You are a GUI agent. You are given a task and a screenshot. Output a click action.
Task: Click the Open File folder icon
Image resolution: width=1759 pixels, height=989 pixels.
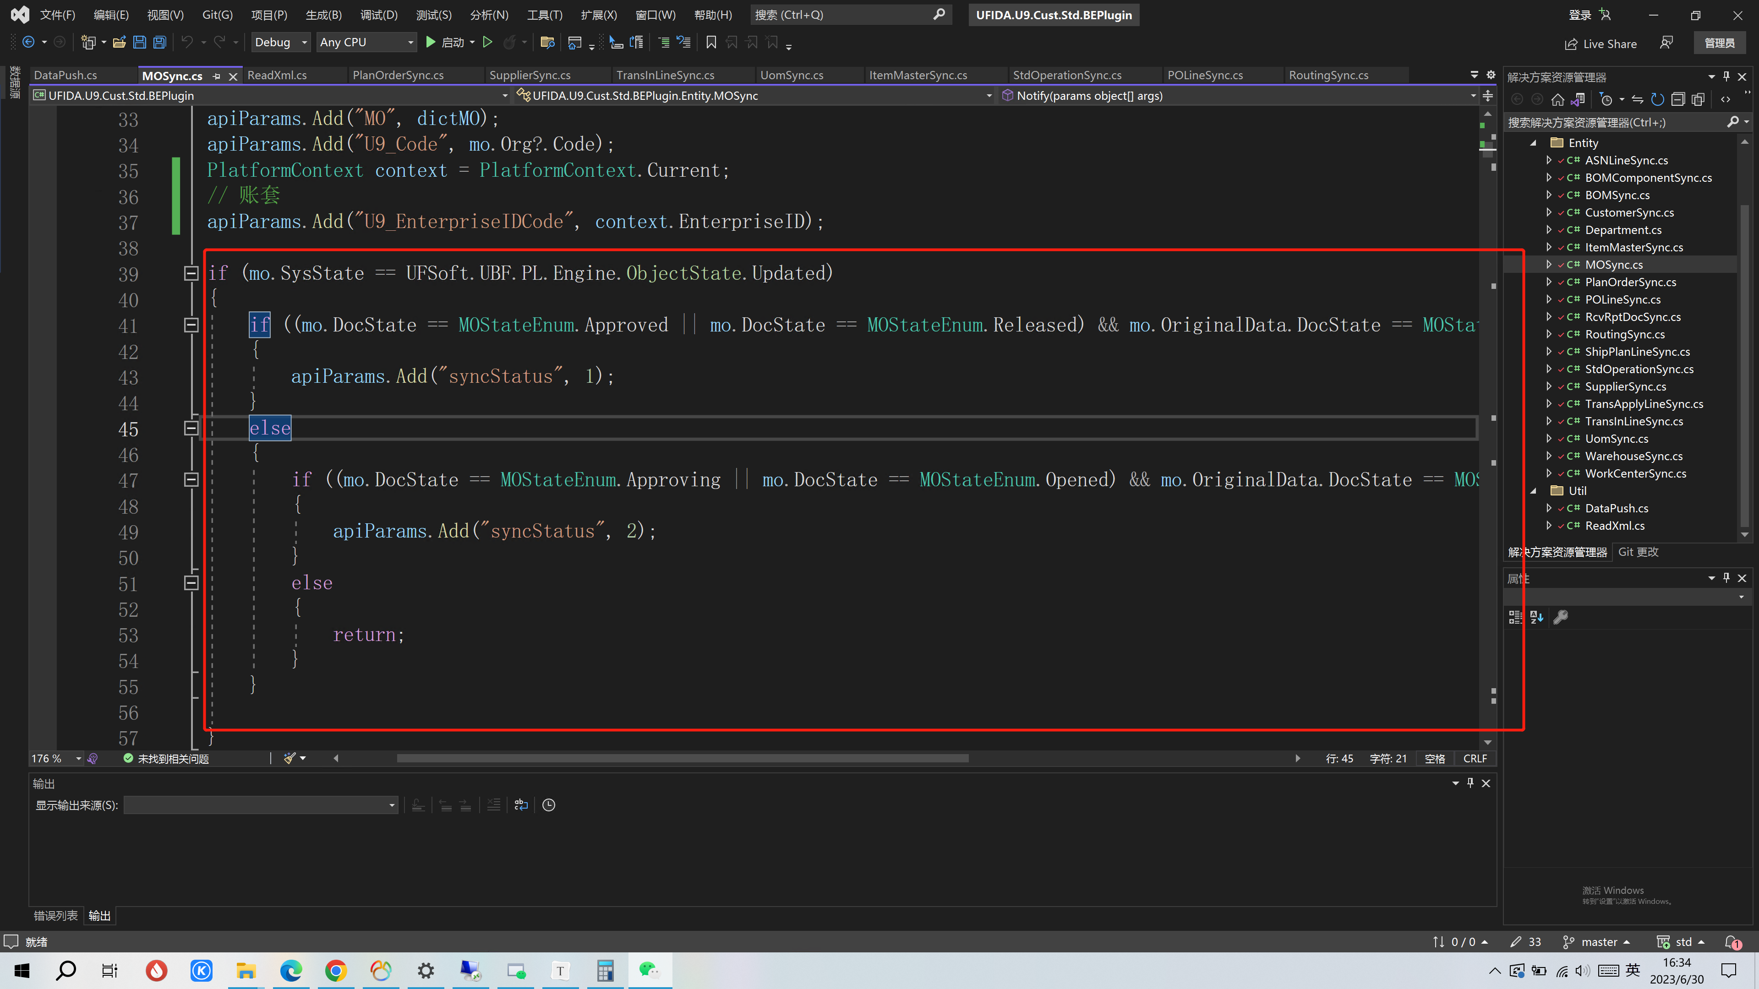tap(119, 42)
